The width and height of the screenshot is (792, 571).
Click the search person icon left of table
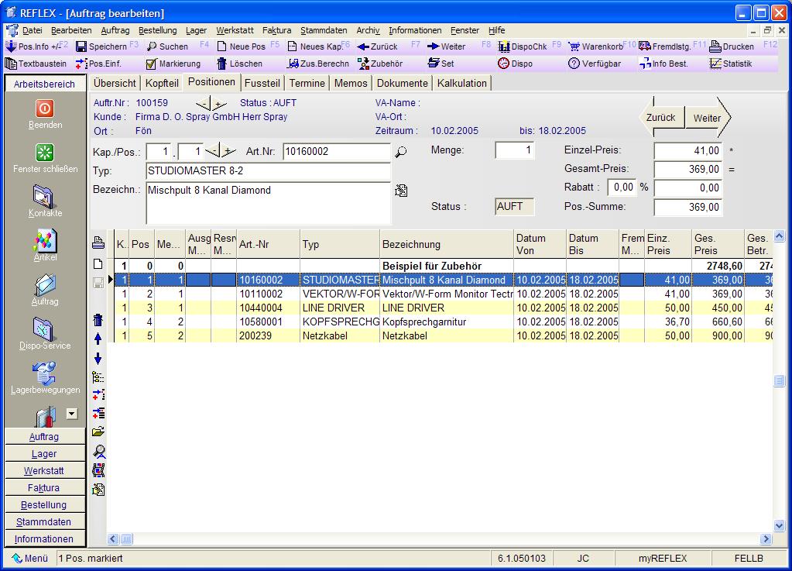click(99, 451)
